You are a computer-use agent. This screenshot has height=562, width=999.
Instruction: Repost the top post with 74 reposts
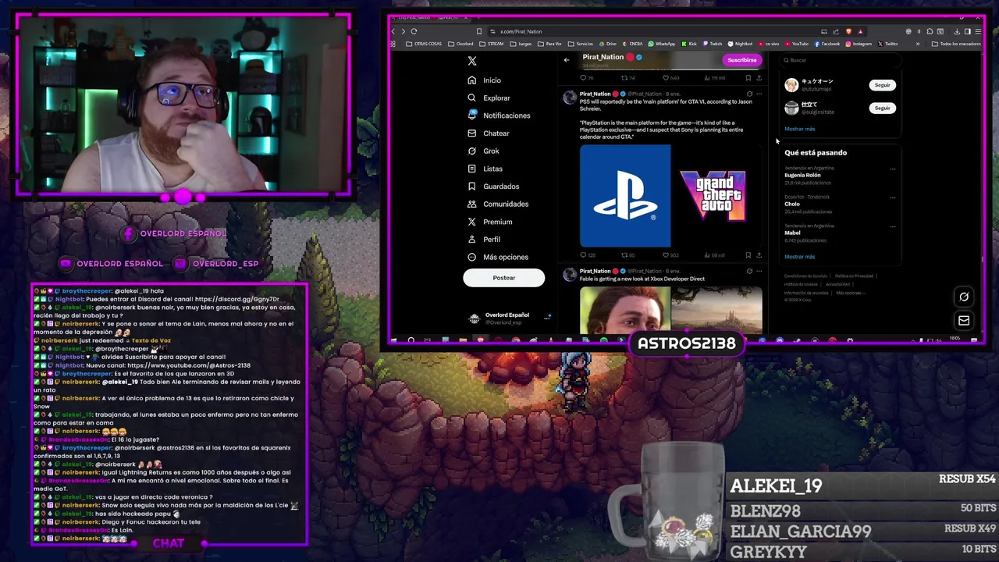627,78
